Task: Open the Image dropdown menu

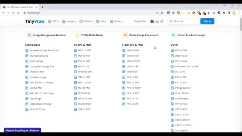Action: coord(69,21)
